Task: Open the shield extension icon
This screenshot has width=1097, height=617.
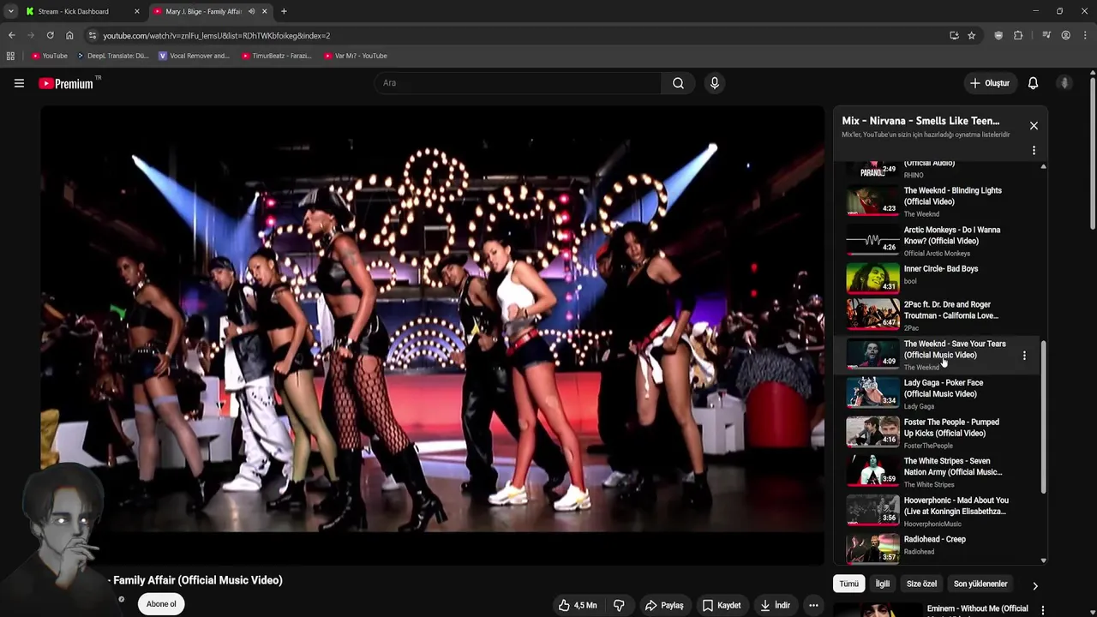Action: pos(998,35)
